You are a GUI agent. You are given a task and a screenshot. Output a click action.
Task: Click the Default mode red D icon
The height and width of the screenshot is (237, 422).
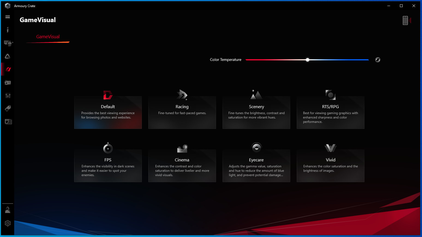[x=108, y=95]
